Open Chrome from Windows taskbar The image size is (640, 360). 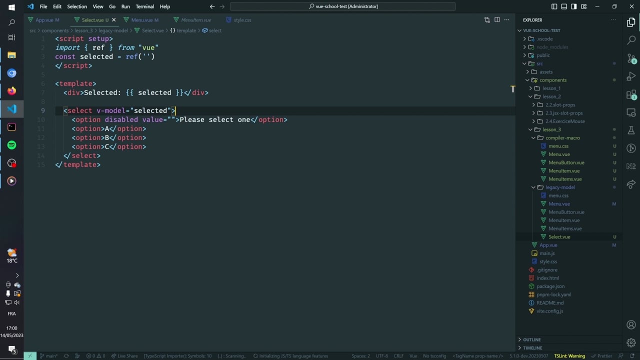(x=12, y=73)
